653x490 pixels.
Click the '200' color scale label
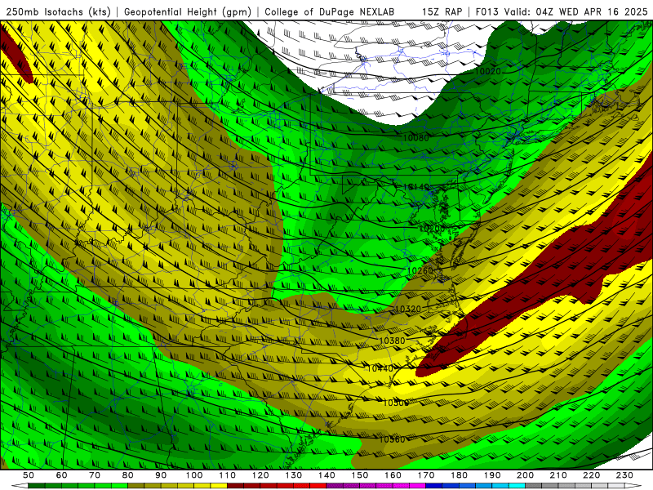point(525,475)
